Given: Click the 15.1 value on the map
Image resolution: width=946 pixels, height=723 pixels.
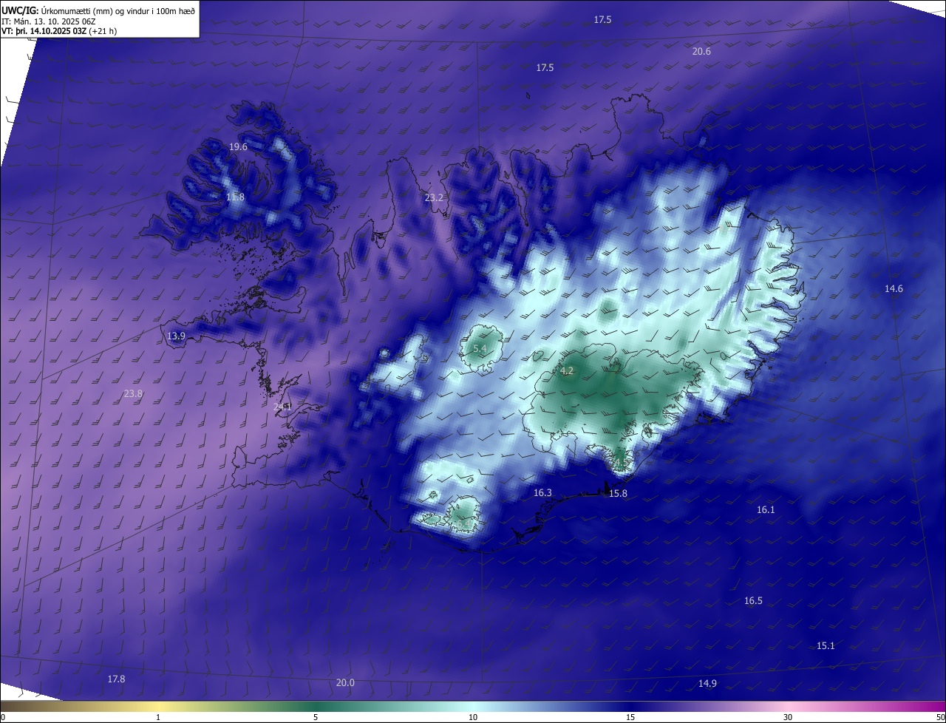Looking at the screenshot, I should point(826,646).
